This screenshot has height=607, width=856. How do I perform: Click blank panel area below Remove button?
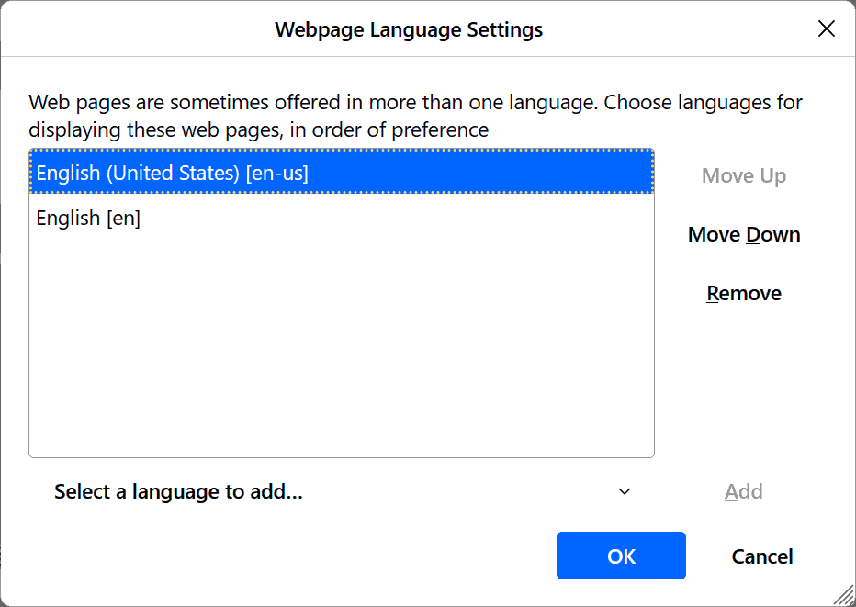(744, 386)
